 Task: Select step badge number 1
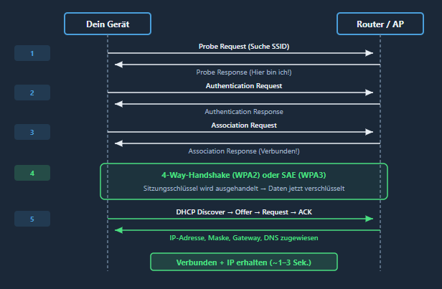(32, 53)
